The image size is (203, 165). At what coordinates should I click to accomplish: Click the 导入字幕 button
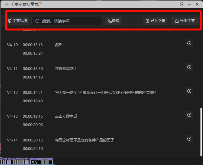click(155, 21)
